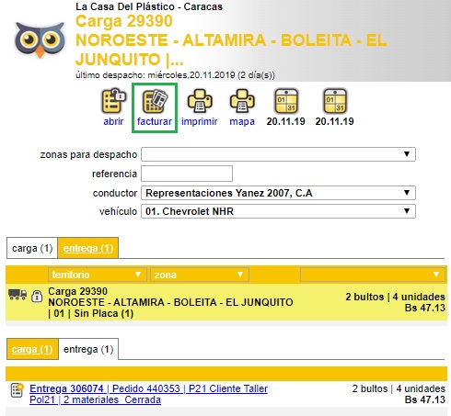The image size is (451, 416).
Task: Open the first 20.11.19 calendar icon
Action: 285,101
